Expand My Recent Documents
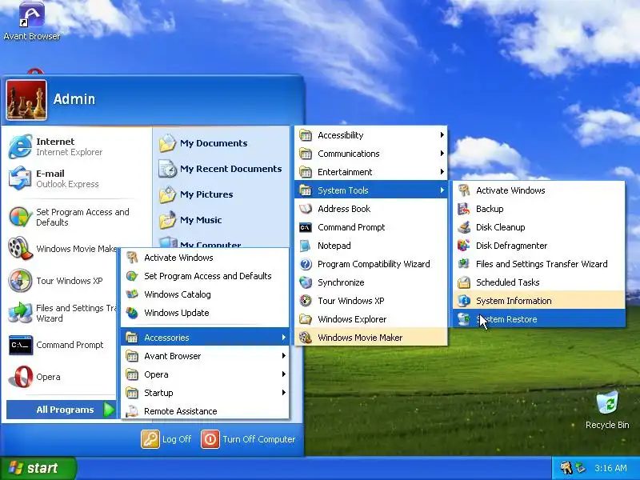Viewport: 640px width, 480px height. [221, 169]
